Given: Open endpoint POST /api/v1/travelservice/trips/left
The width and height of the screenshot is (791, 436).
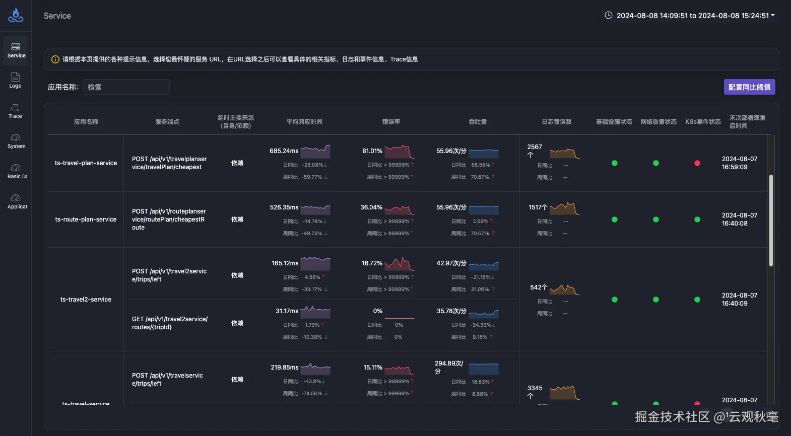Looking at the screenshot, I should click(167, 380).
